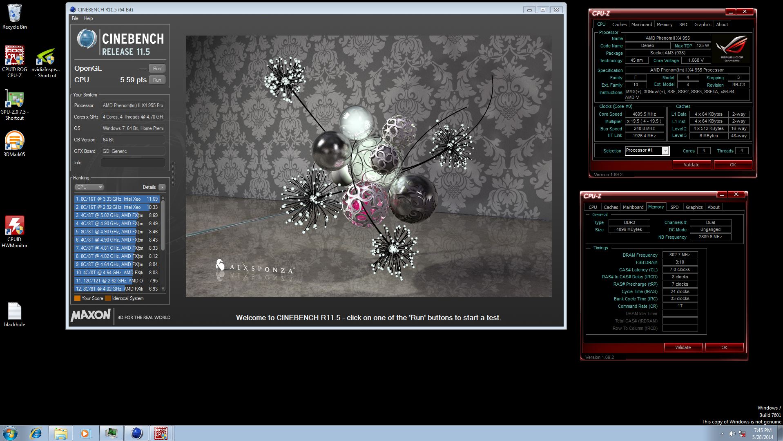Open Windows Media Player taskbar icon
The height and width of the screenshot is (441, 783).
[x=85, y=433]
